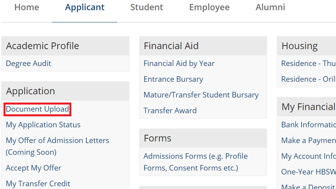The height and width of the screenshot is (189, 336).
Task: Open the Student tab
Action: [x=147, y=7]
